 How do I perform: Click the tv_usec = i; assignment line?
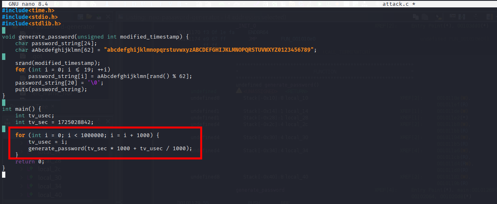click(44, 142)
